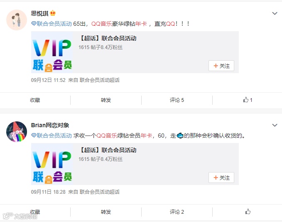Follow the 联合会员活动 supertopic in second card
Viewport: 282px width, 222px height.
pos(221,178)
